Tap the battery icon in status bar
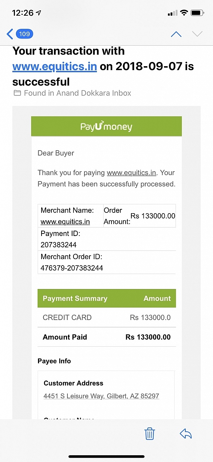Image resolution: width=213 pixels, height=462 pixels. (x=197, y=13)
